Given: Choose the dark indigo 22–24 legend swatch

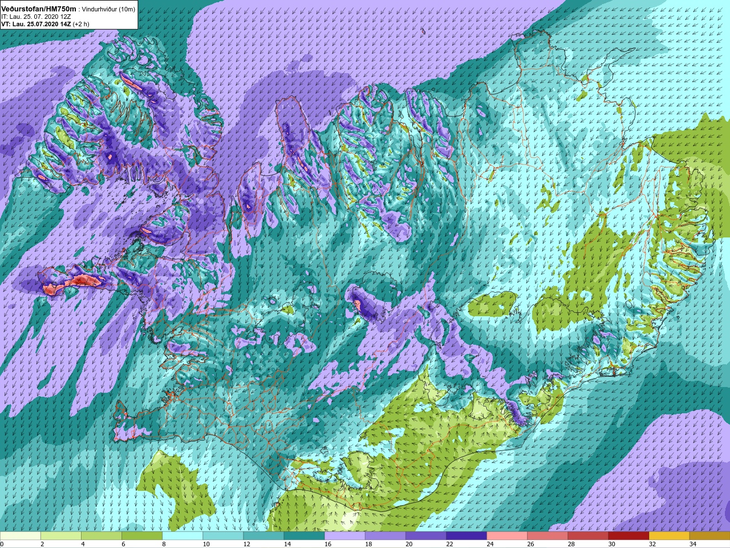Looking at the screenshot, I should 466,536.
